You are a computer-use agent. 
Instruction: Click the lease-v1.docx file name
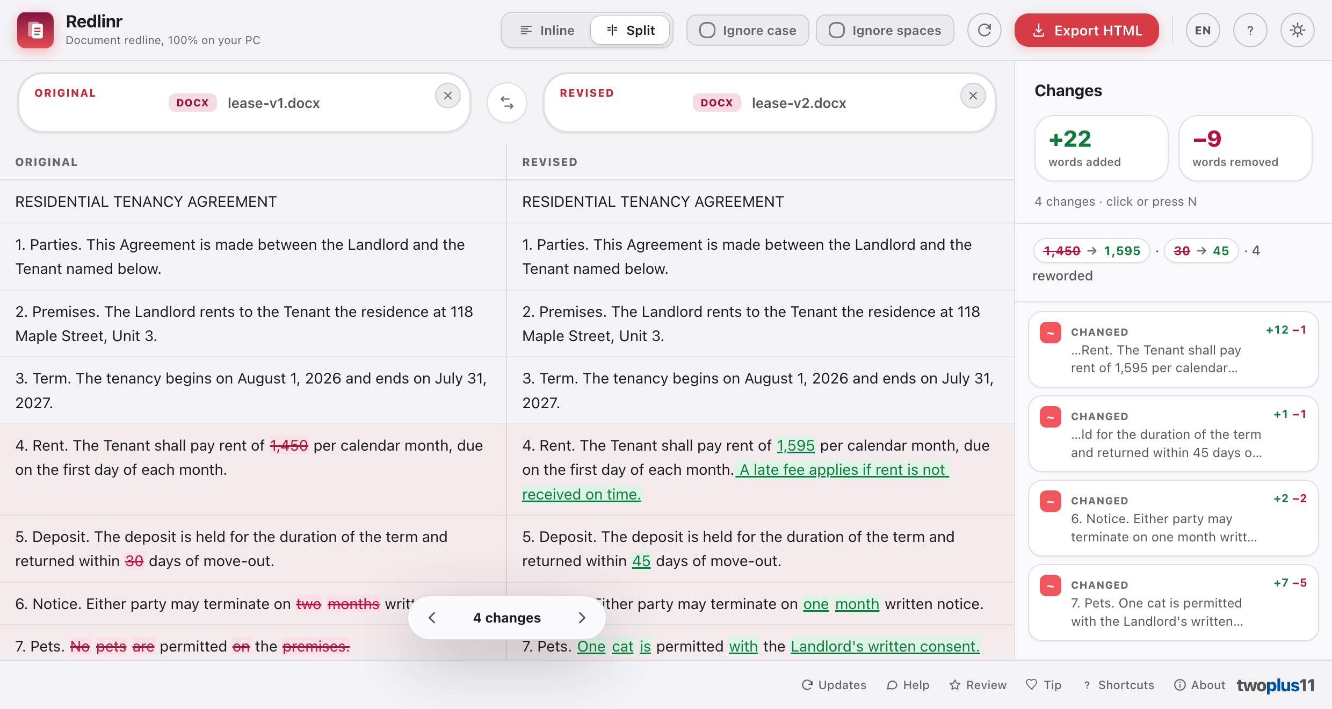click(273, 103)
